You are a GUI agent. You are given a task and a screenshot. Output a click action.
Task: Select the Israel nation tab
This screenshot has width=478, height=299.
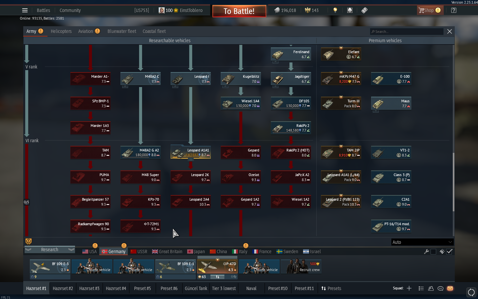(x=312, y=251)
